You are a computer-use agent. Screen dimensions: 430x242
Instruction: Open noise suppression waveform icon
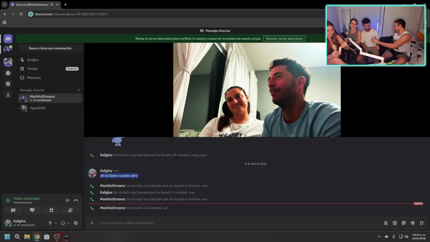[68, 200]
